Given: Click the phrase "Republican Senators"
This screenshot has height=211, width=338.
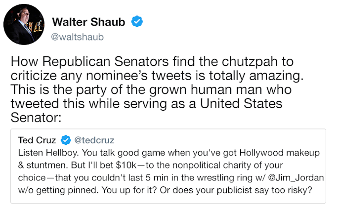Looking at the screenshot, I should pos(105,61).
